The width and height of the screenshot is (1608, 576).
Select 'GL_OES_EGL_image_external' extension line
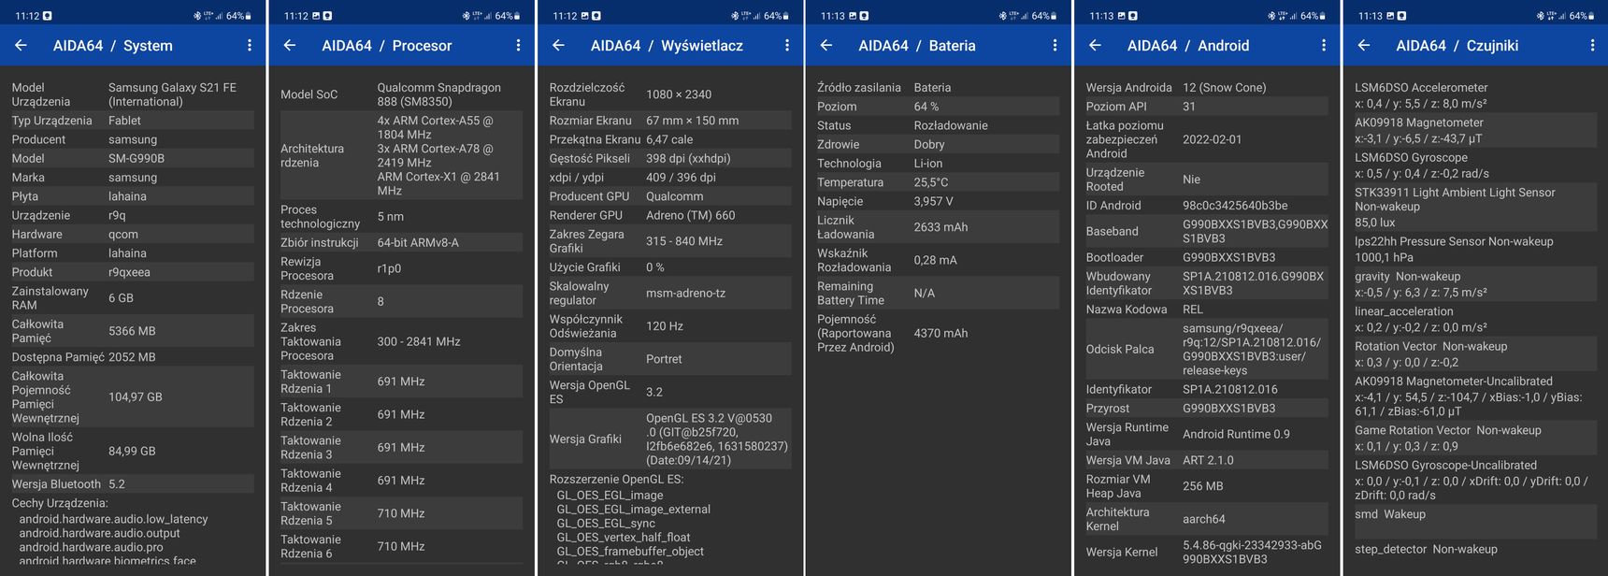633,510
